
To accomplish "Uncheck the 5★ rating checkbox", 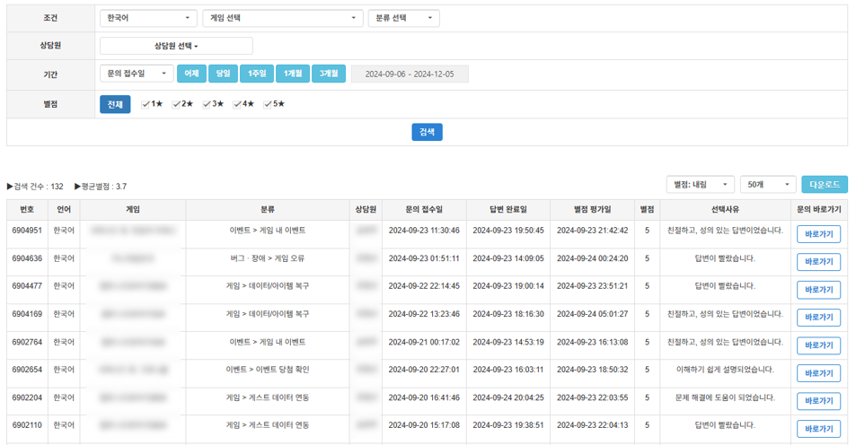I will (268, 104).
